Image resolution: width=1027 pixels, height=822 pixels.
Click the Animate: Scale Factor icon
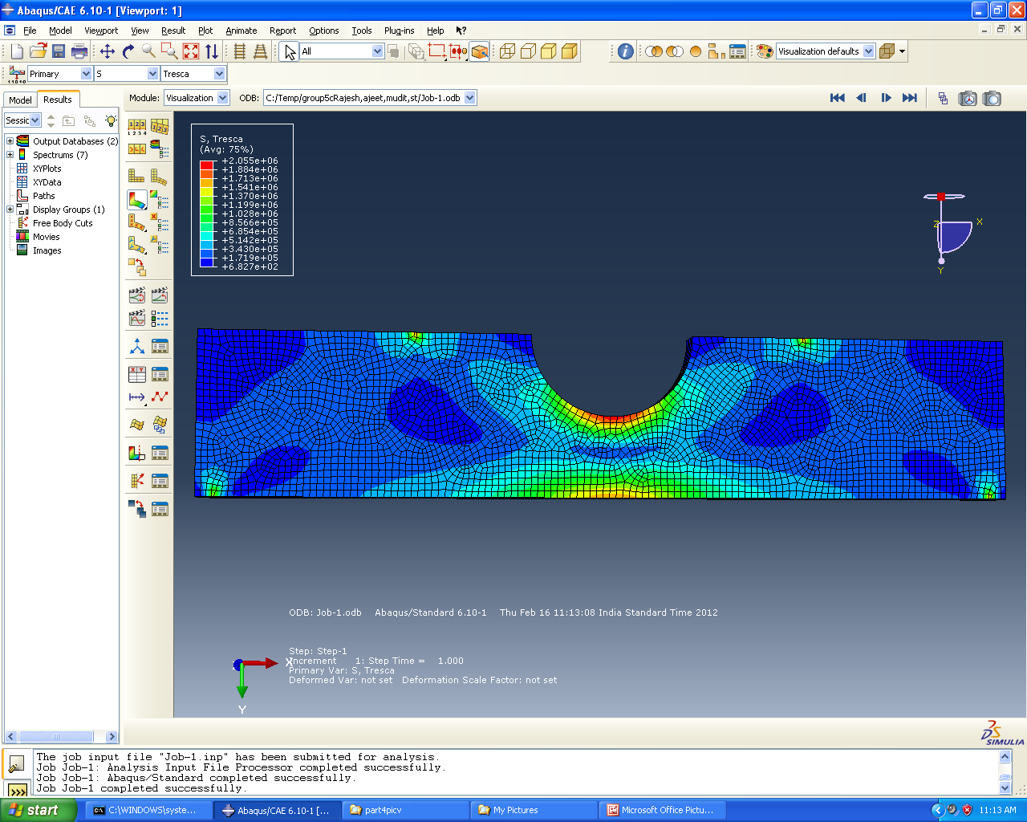pyautogui.click(x=137, y=295)
